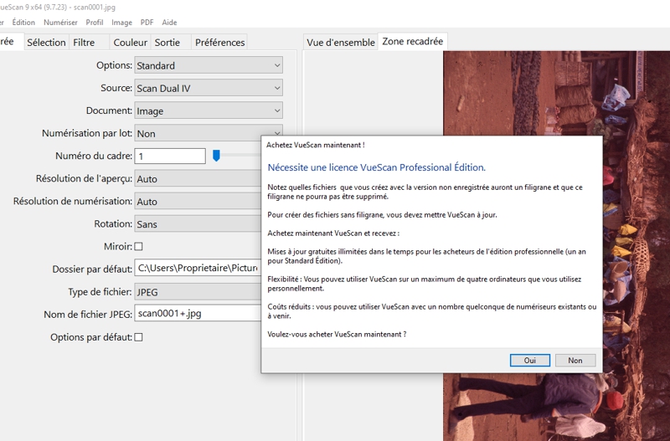670x441 pixels.
Task: Switch to the Sélection tab
Action: click(x=46, y=43)
